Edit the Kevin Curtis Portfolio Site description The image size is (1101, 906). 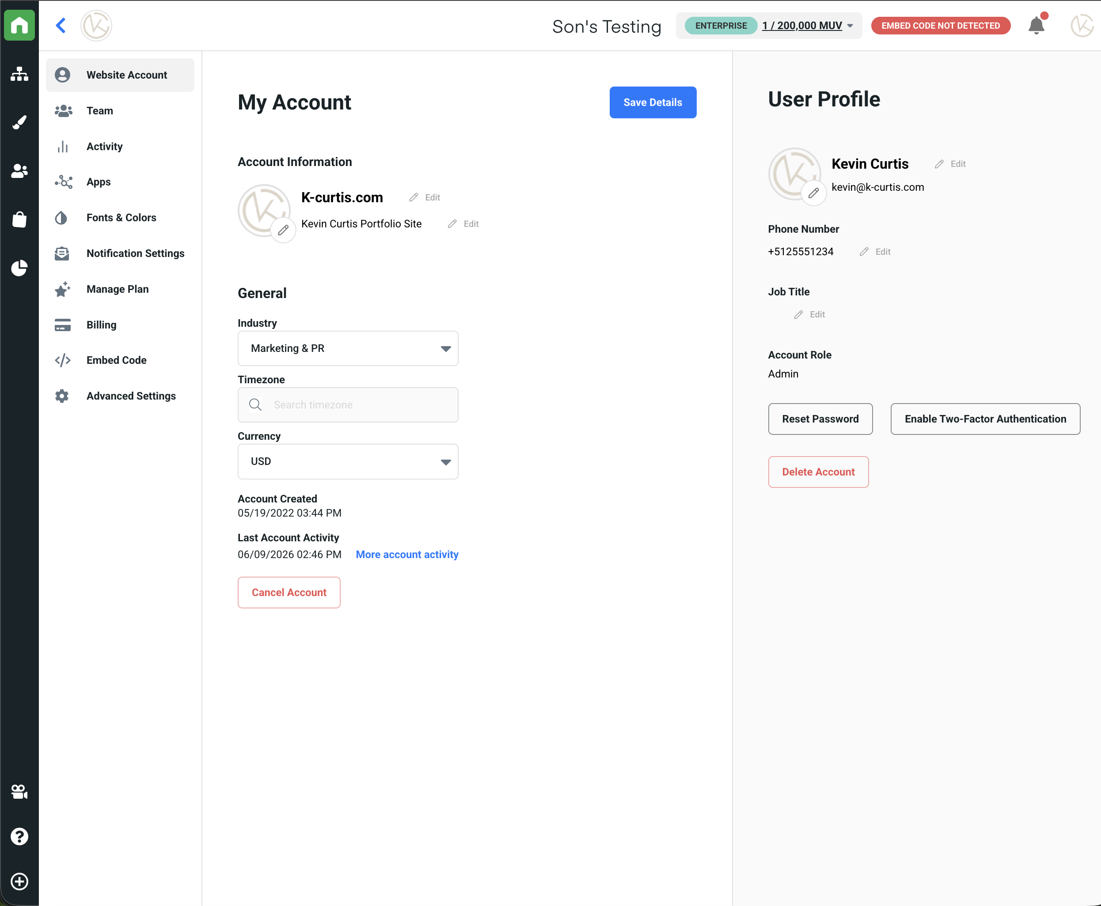(463, 224)
